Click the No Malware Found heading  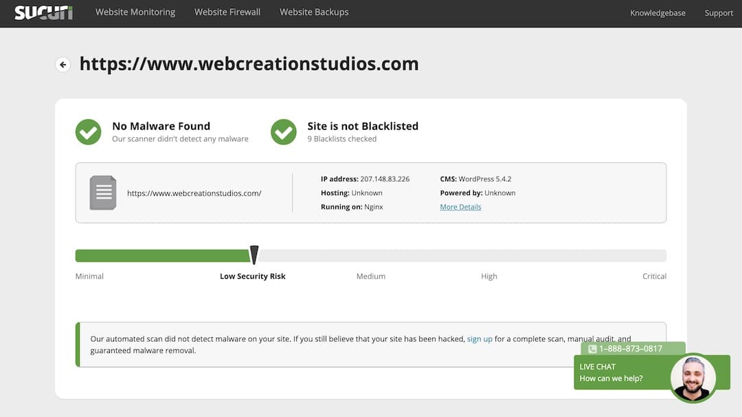(161, 126)
